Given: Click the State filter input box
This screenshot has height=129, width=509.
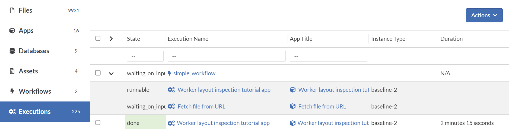Looking at the screenshot, I should pos(145,56).
